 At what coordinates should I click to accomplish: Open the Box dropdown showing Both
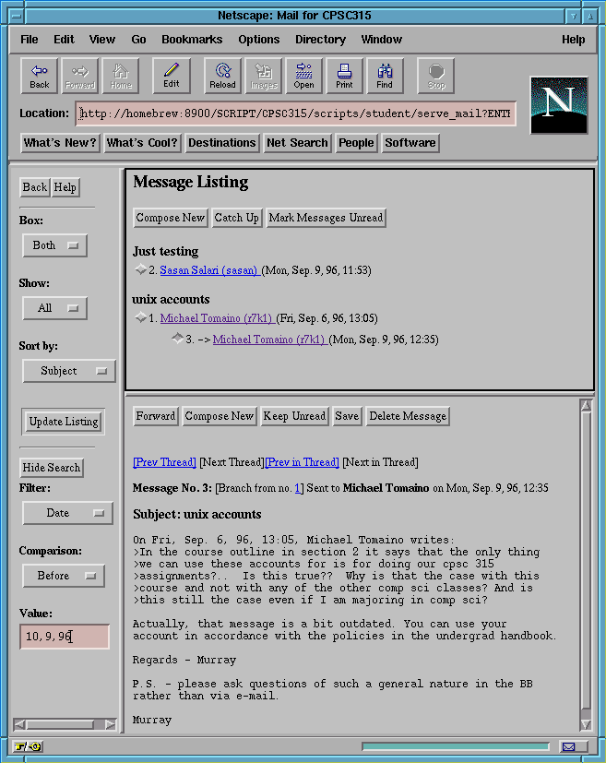pos(55,245)
